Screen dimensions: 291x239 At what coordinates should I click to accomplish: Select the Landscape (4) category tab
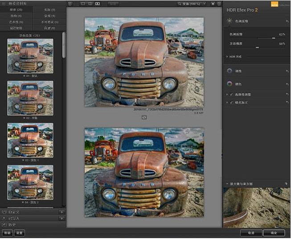[x=49, y=16]
